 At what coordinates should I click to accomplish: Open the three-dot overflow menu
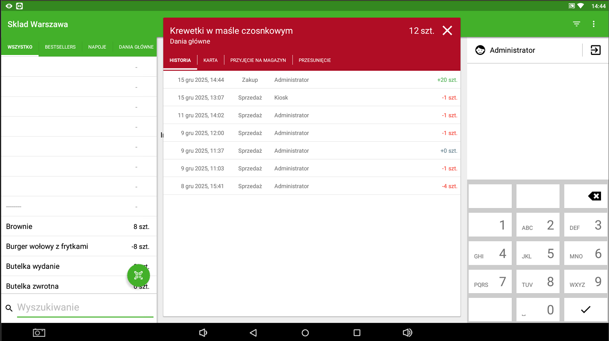593,24
